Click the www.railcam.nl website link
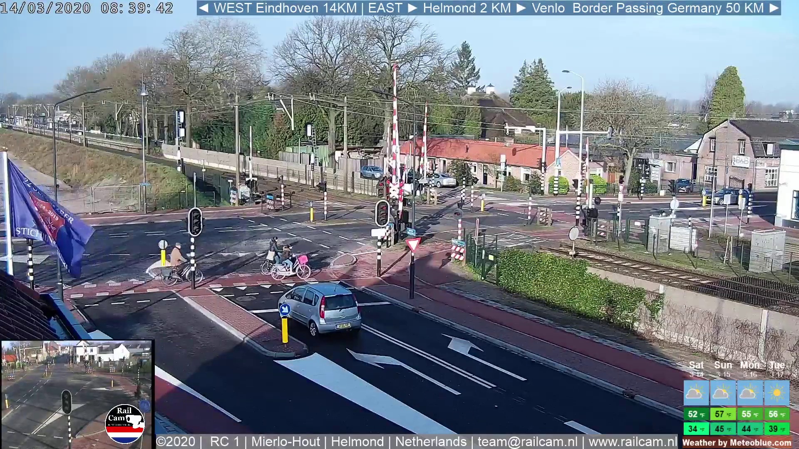The height and width of the screenshot is (449, 799). pyautogui.click(x=633, y=442)
